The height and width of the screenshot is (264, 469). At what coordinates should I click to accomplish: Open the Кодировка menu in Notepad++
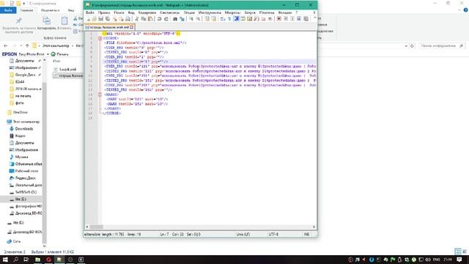click(x=147, y=12)
